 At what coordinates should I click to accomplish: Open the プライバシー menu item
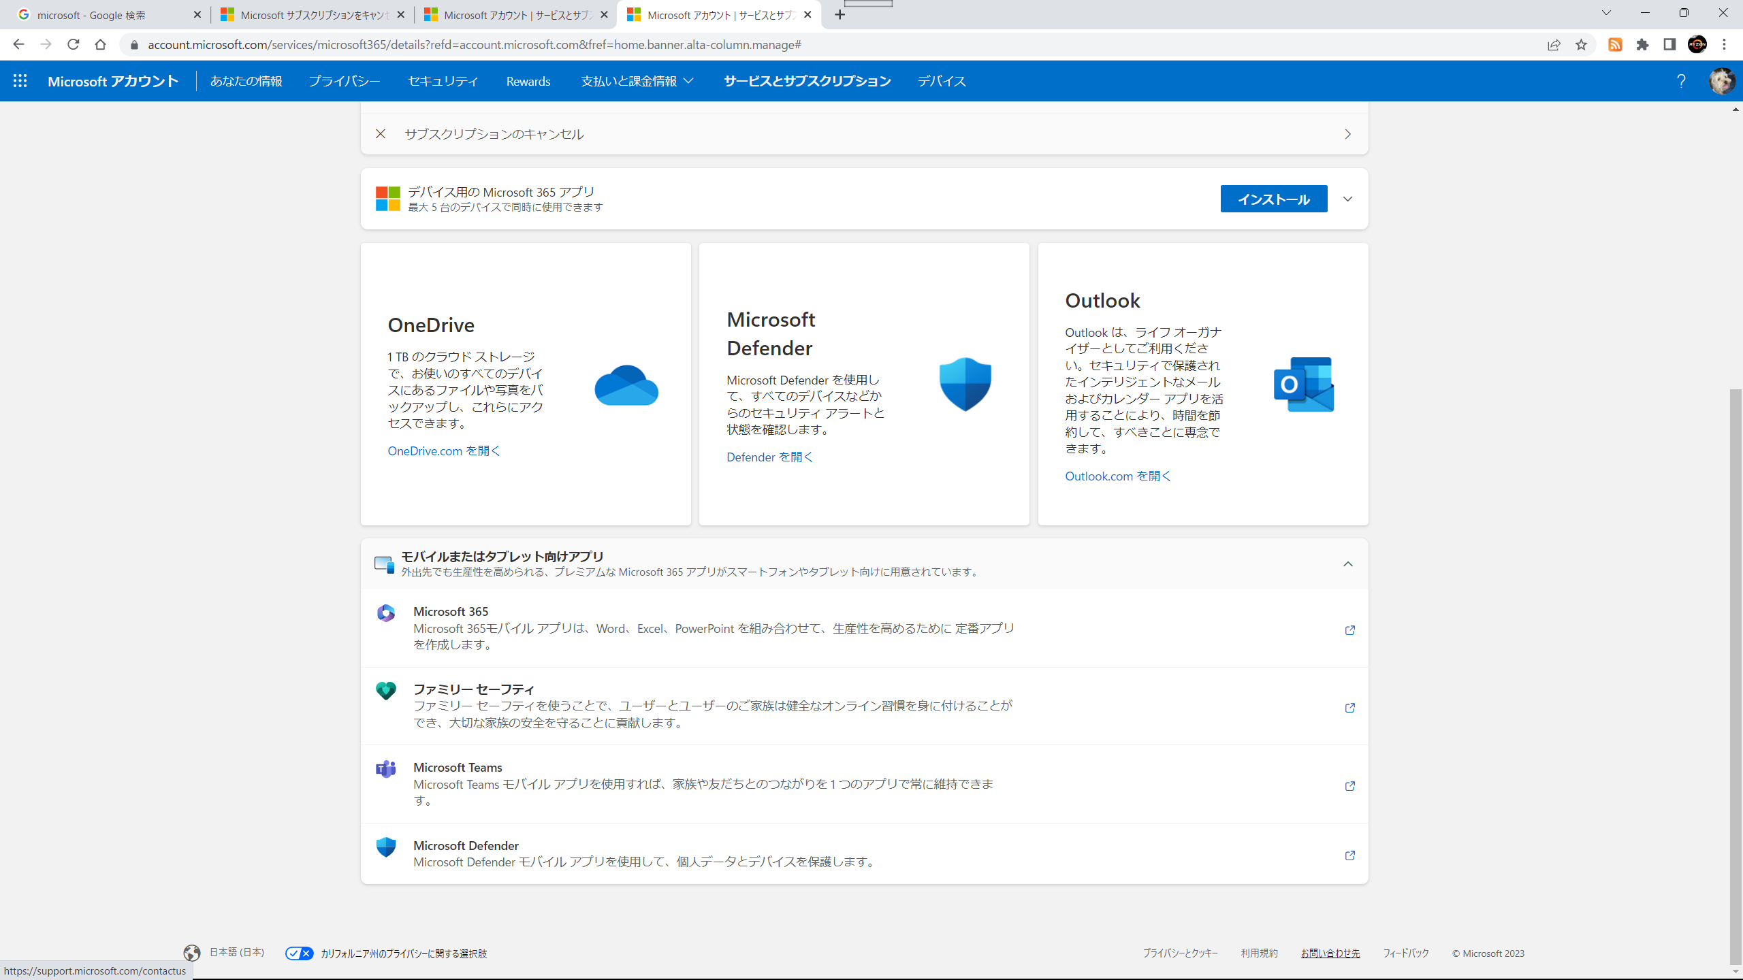344,81
